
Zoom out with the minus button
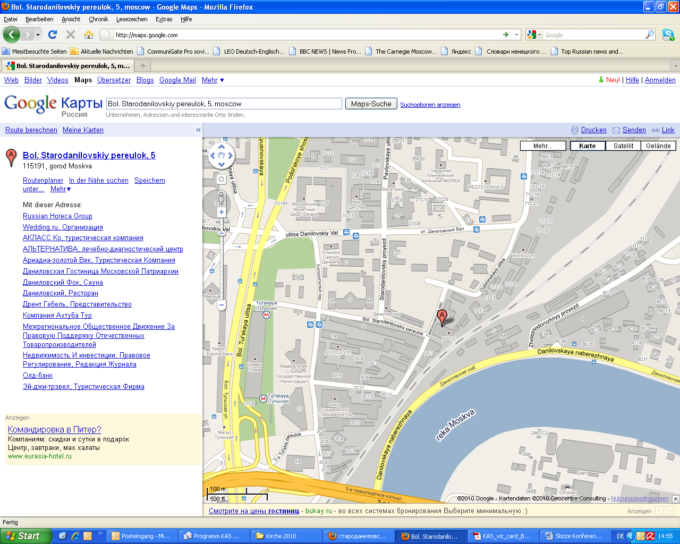[222, 305]
